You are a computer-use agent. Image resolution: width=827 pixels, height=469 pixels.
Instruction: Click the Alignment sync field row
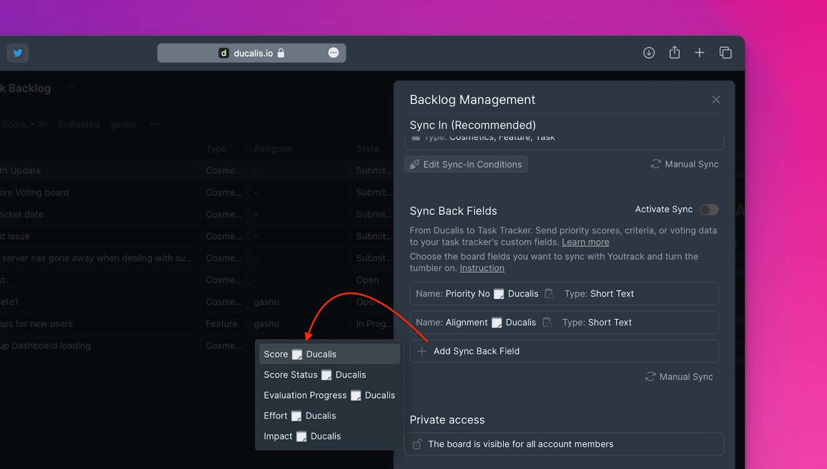(564, 322)
